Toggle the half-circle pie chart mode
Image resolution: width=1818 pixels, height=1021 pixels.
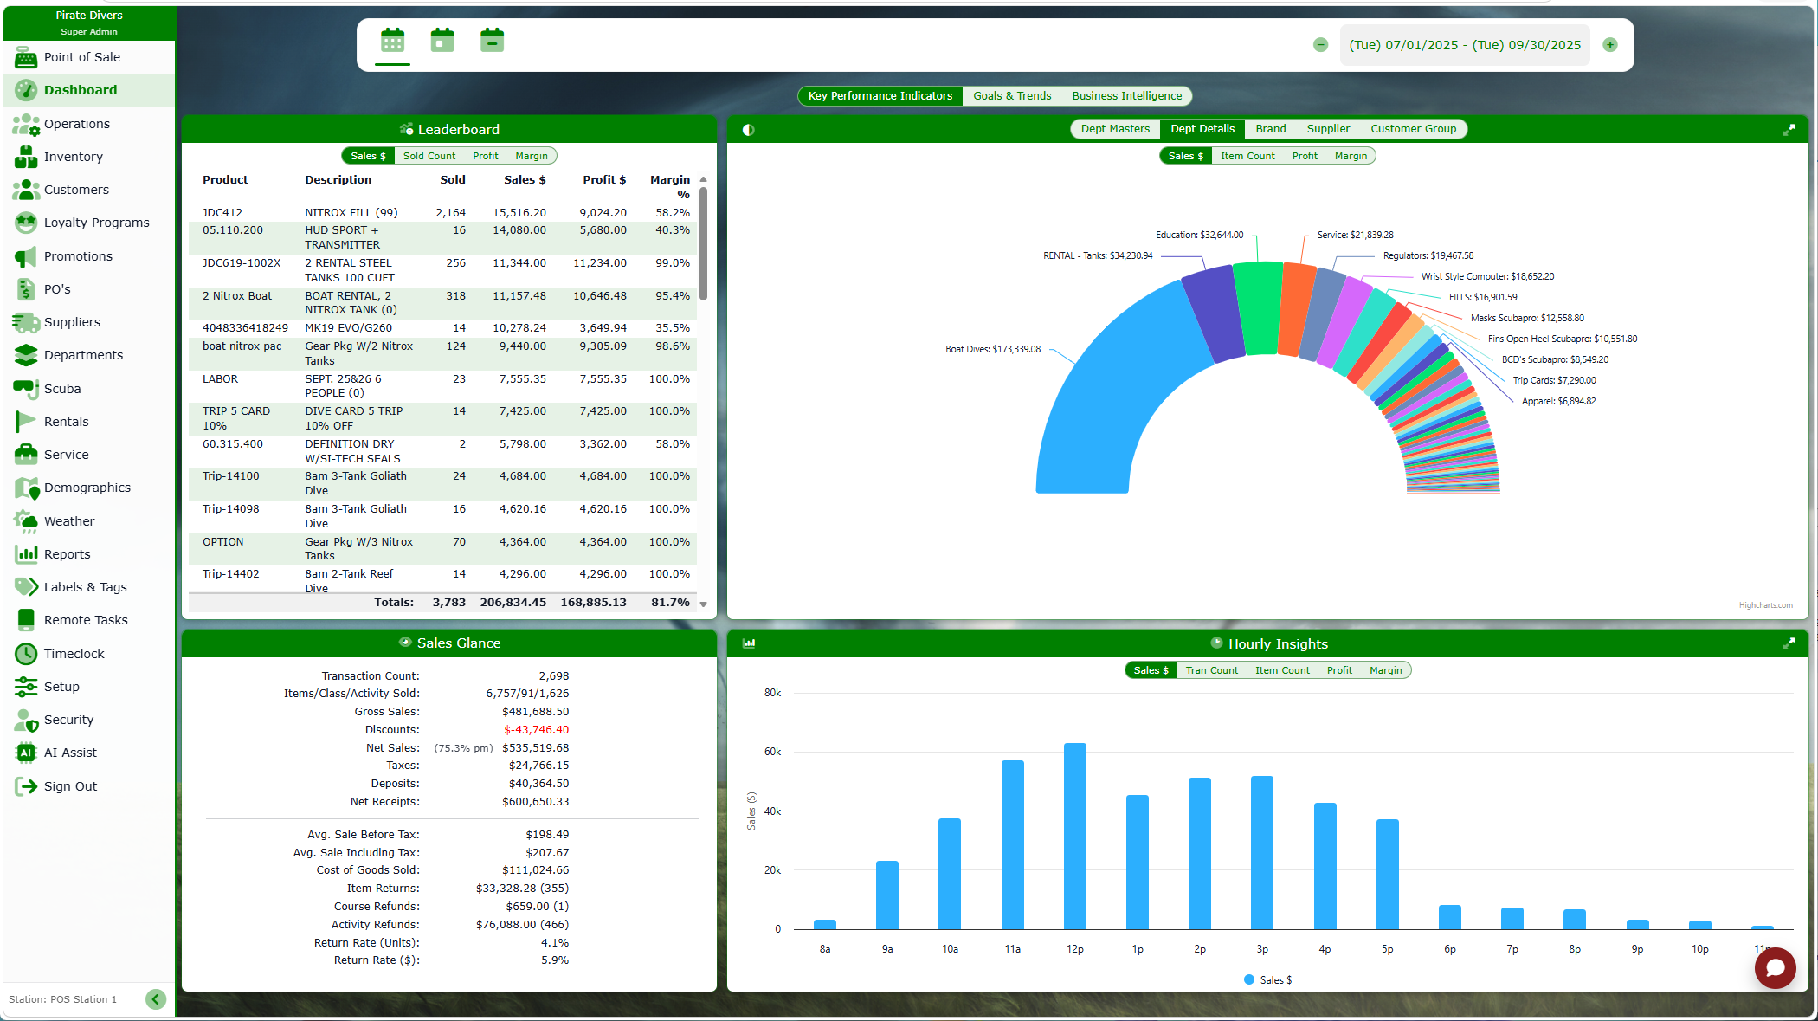[x=749, y=130]
